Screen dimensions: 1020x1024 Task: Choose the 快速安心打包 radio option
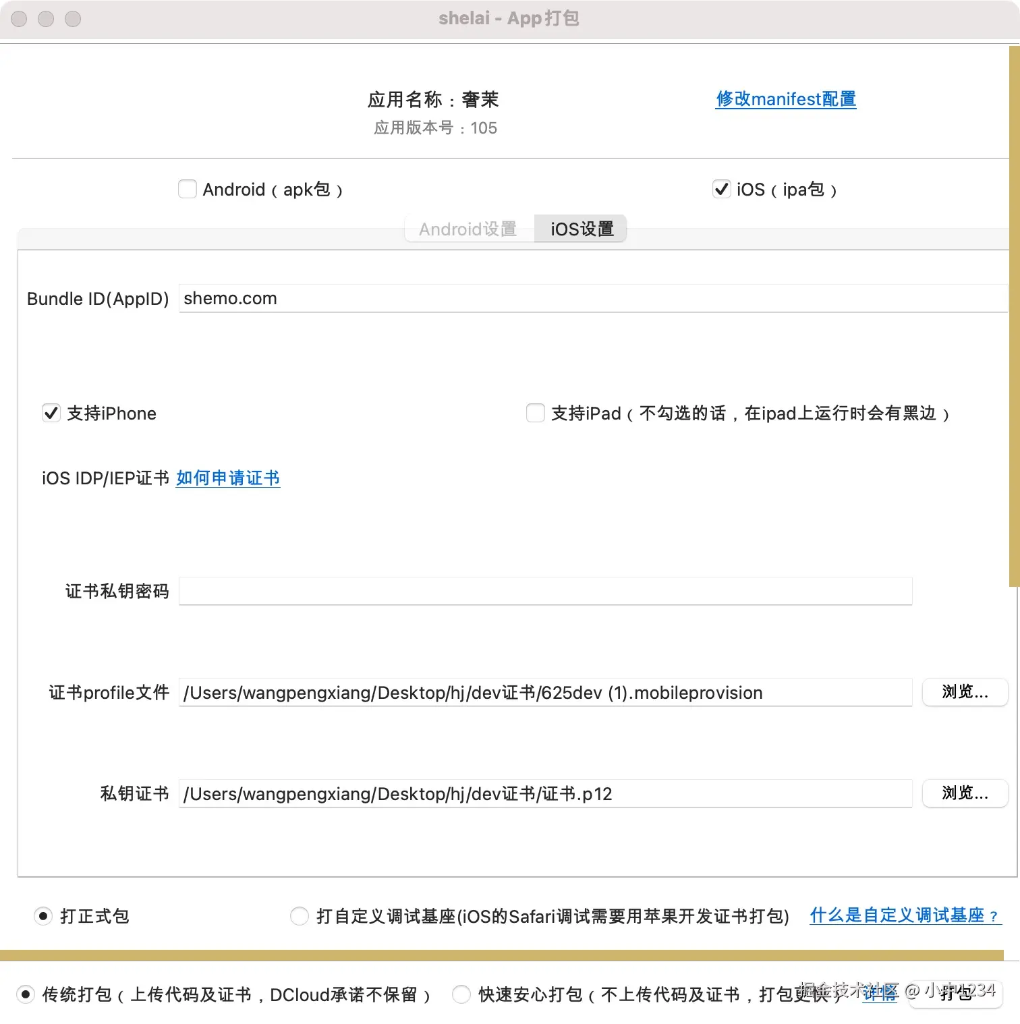click(x=461, y=994)
